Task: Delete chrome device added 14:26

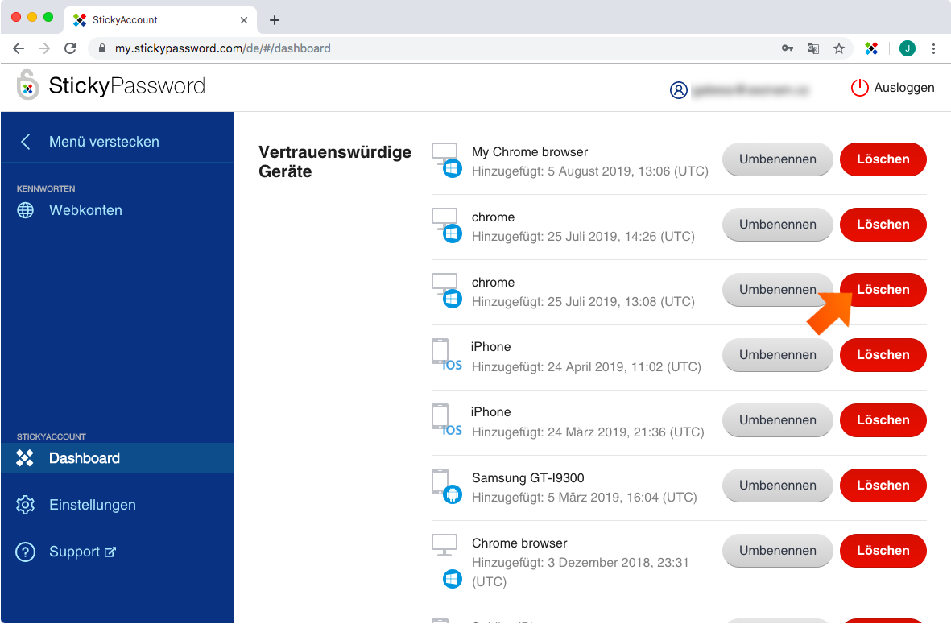Action: tap(883, 225)
